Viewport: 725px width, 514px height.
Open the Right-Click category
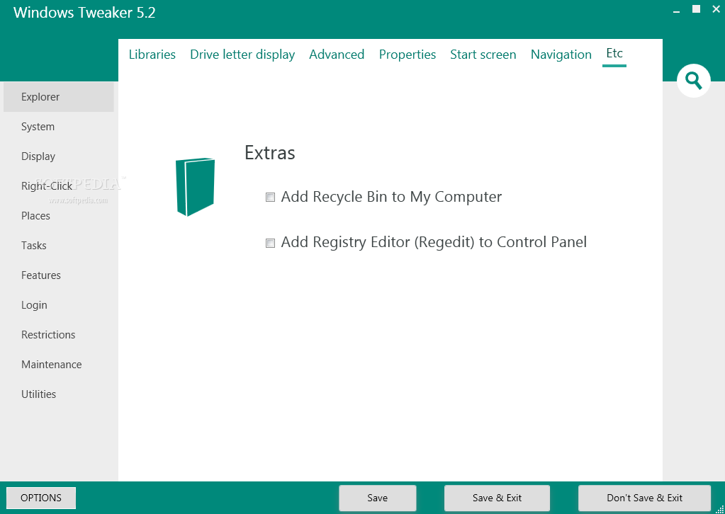click(x=47, y=186)
